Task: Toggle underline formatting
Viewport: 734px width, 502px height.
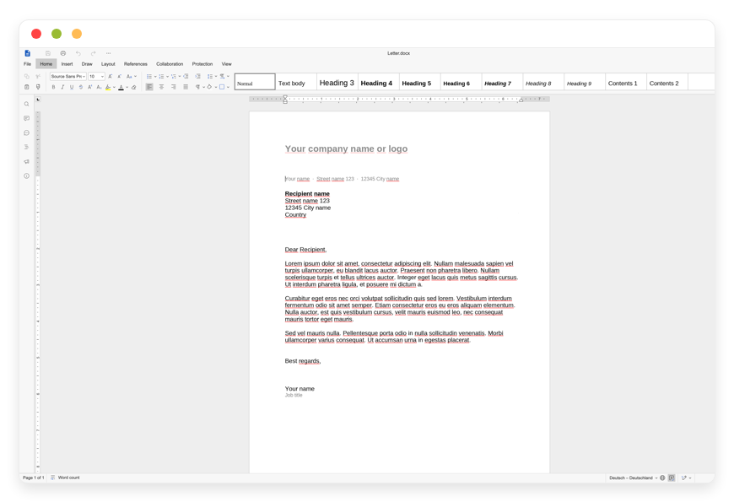Action: [x=72, y=87]
